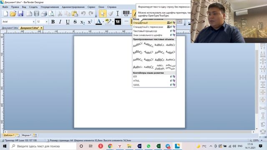Cut selection with the scissors icon

pyautogui.click(x=60, y=13)
